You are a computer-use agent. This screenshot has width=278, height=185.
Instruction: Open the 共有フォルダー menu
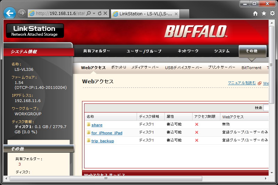97,51
